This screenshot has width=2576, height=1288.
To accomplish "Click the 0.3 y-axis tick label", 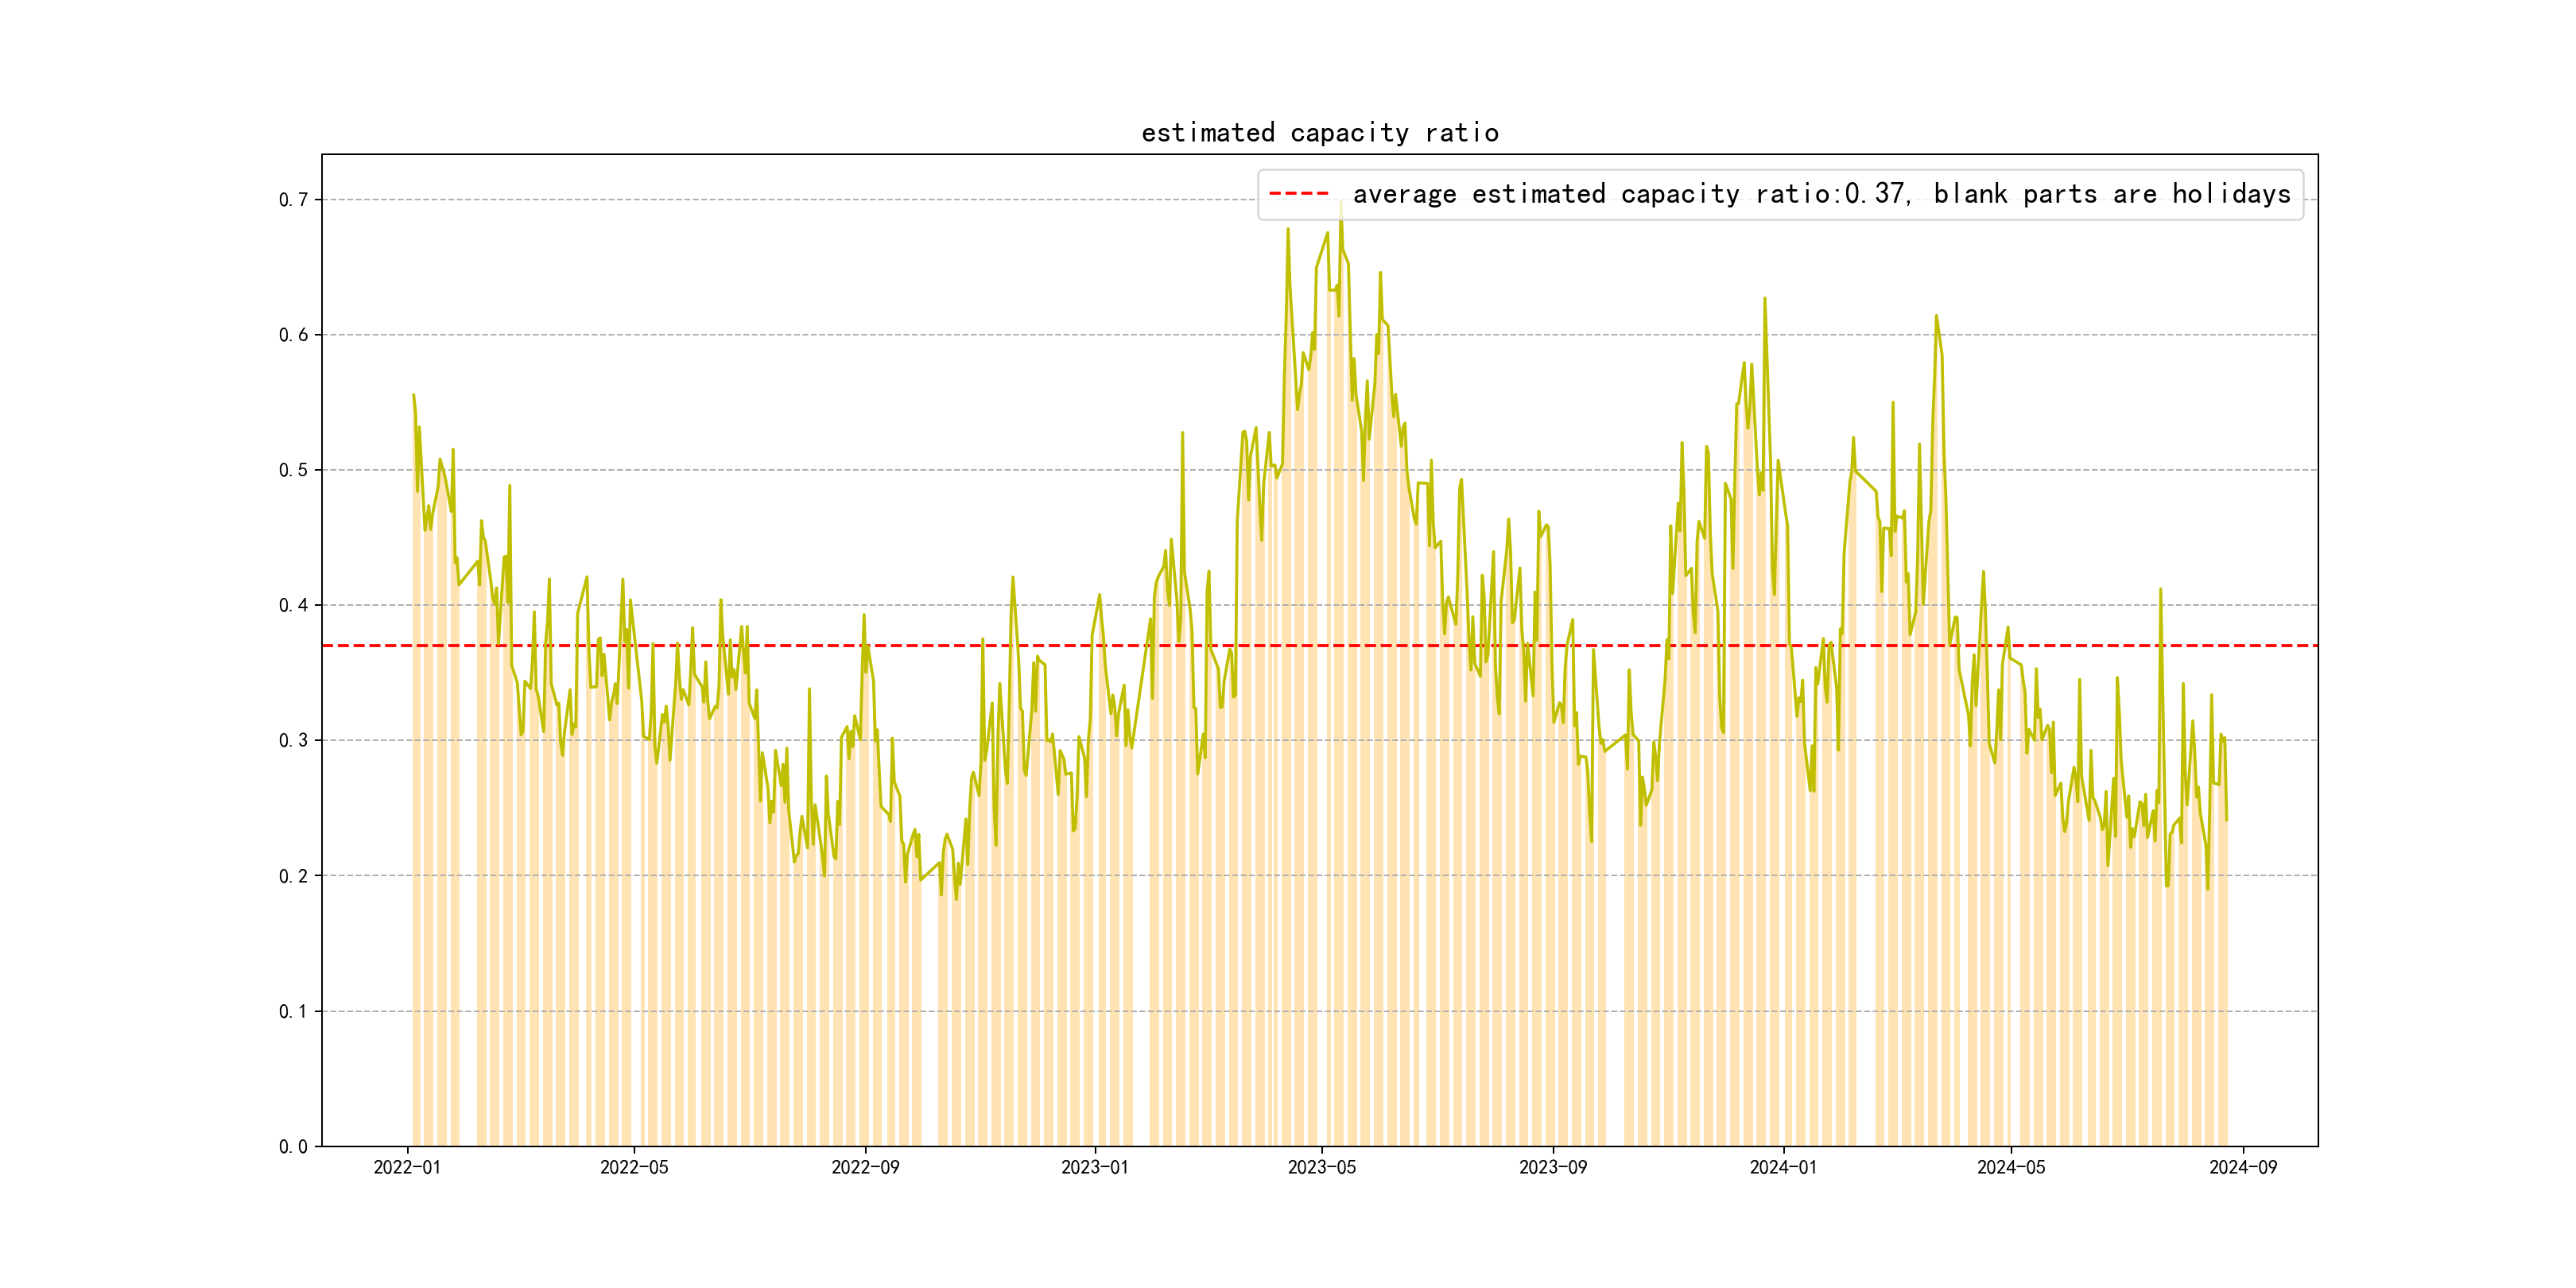I will click(x=293, y=741).
